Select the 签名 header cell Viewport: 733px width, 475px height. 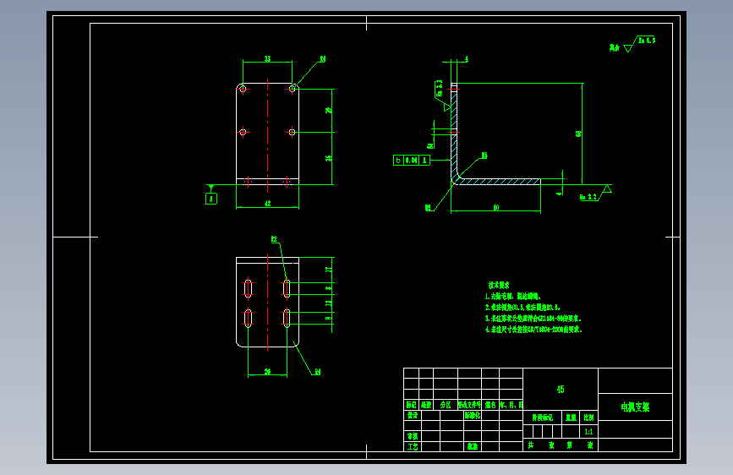click(x=490, y=405)
